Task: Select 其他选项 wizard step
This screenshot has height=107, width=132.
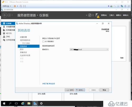Action: 29,46
